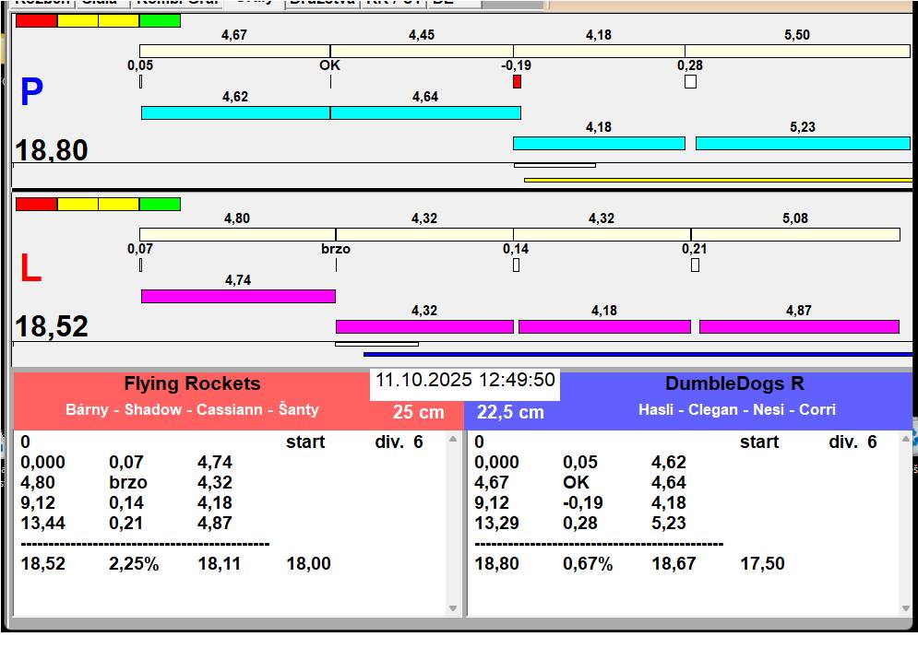Click the cyan 5,23 run bar in lane P
This screenshot has height=660, width=918.
point(802,143)
